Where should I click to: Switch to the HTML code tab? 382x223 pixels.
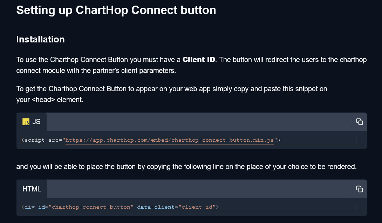coord(32,189)
